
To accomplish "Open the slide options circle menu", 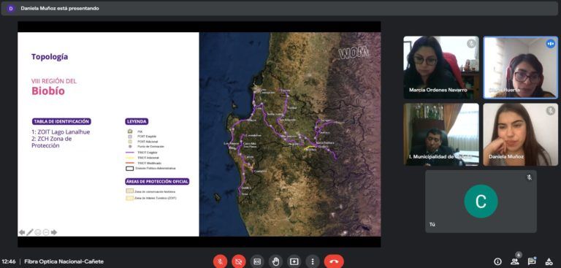I will pyautogui.click(x=46, y=232).
